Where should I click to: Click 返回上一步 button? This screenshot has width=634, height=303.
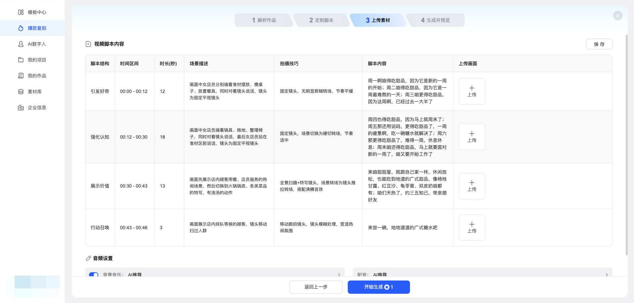(x=316, y=287)
